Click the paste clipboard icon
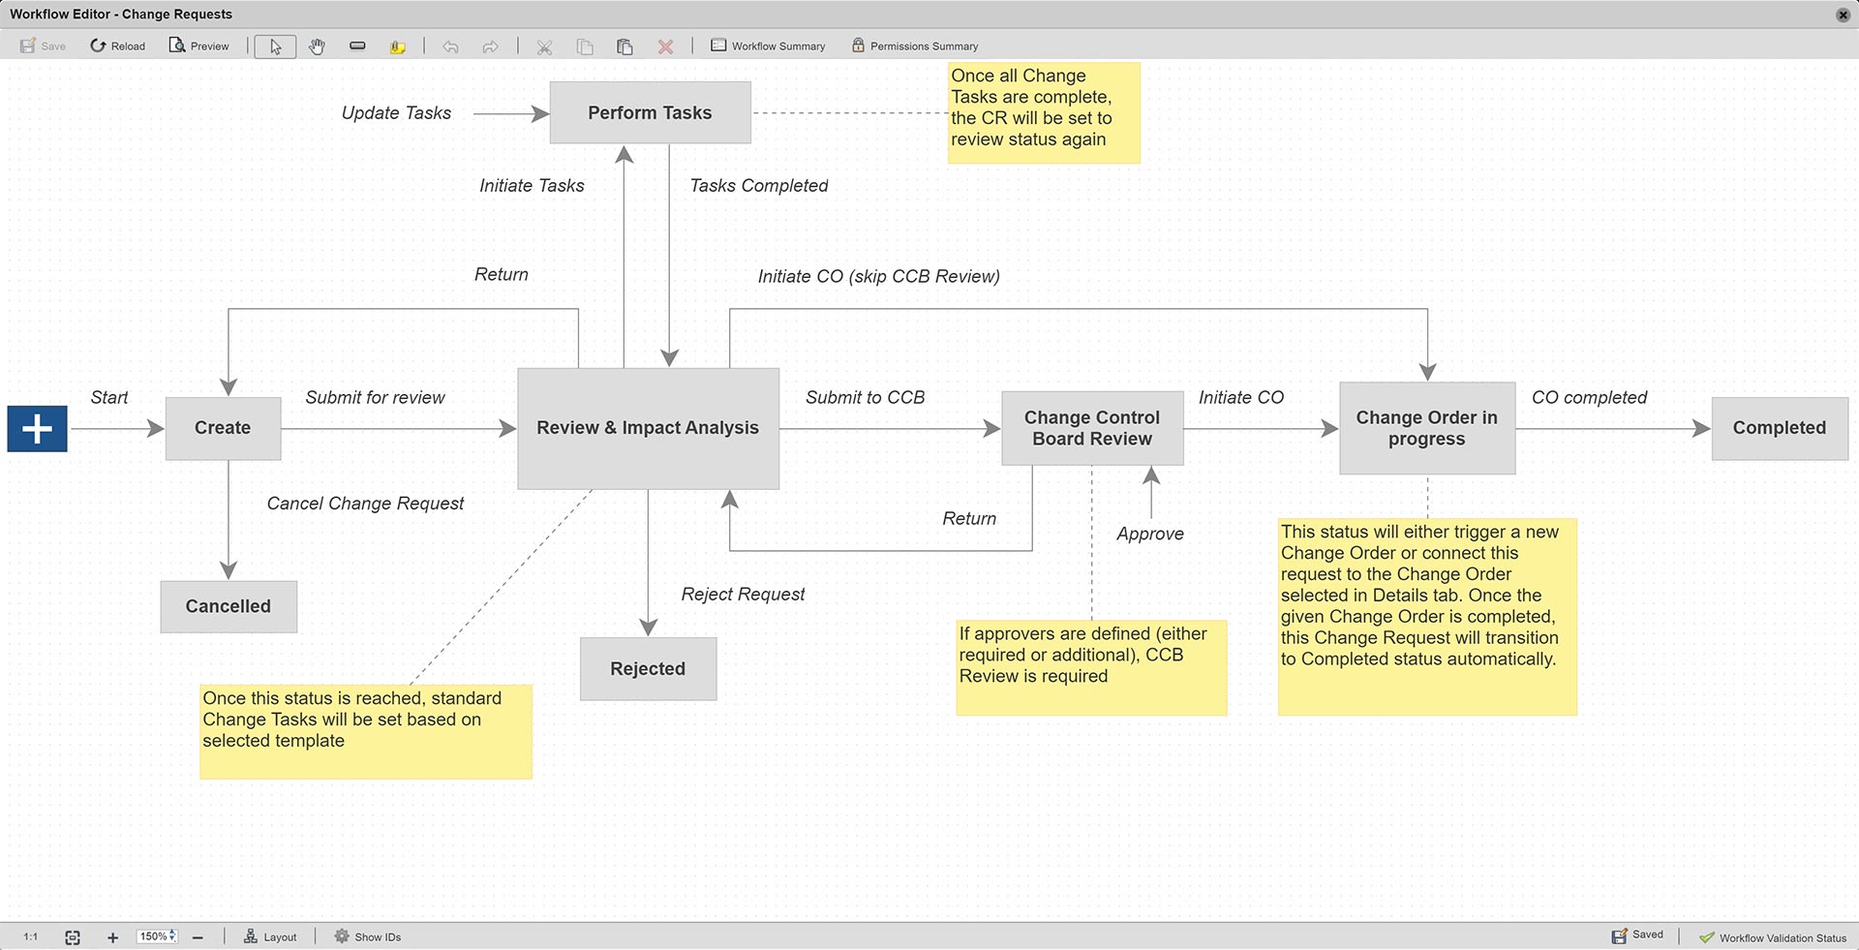This screenshot has height=950, width=1859. [625, 46]
